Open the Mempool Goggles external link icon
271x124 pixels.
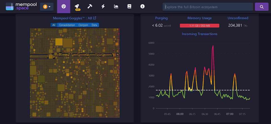pos(95,18)
